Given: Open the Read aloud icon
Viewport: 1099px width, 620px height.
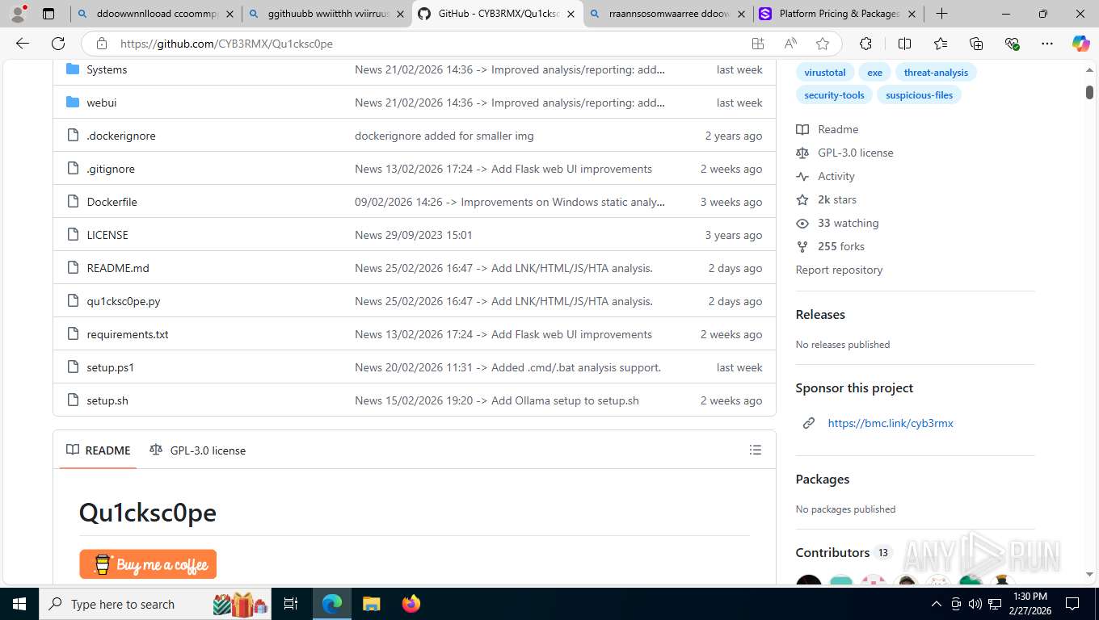Looking at the screenshot, I should [790, 44].
